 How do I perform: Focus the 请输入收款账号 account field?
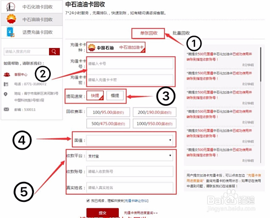pyautogui.click(x=130, y=172)
